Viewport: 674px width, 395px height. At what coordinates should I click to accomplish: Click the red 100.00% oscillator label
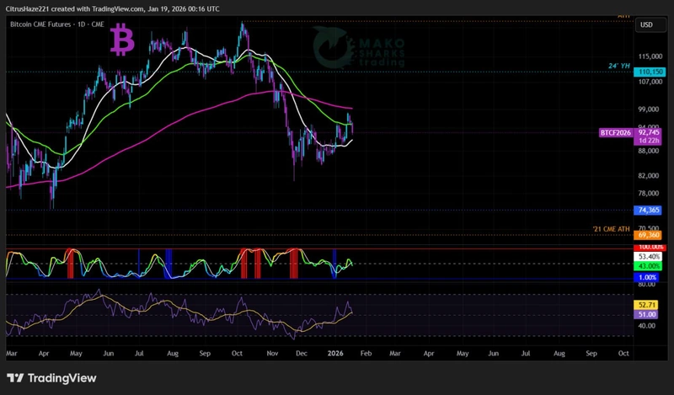648,246
